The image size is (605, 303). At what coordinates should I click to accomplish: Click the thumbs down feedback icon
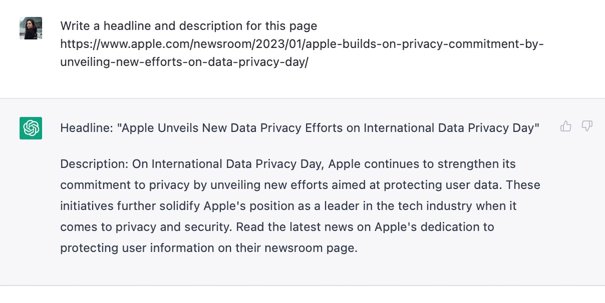click(587, 126)
